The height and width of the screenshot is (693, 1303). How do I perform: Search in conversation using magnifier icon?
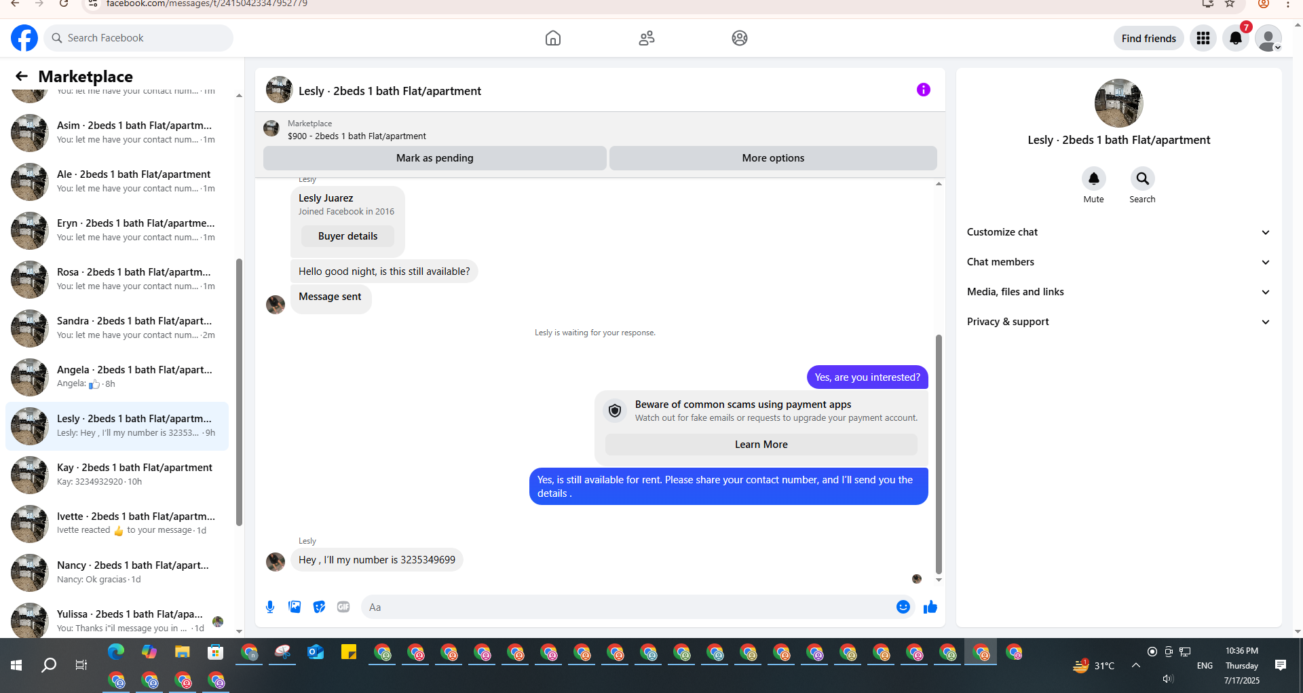pos(1142,179)
